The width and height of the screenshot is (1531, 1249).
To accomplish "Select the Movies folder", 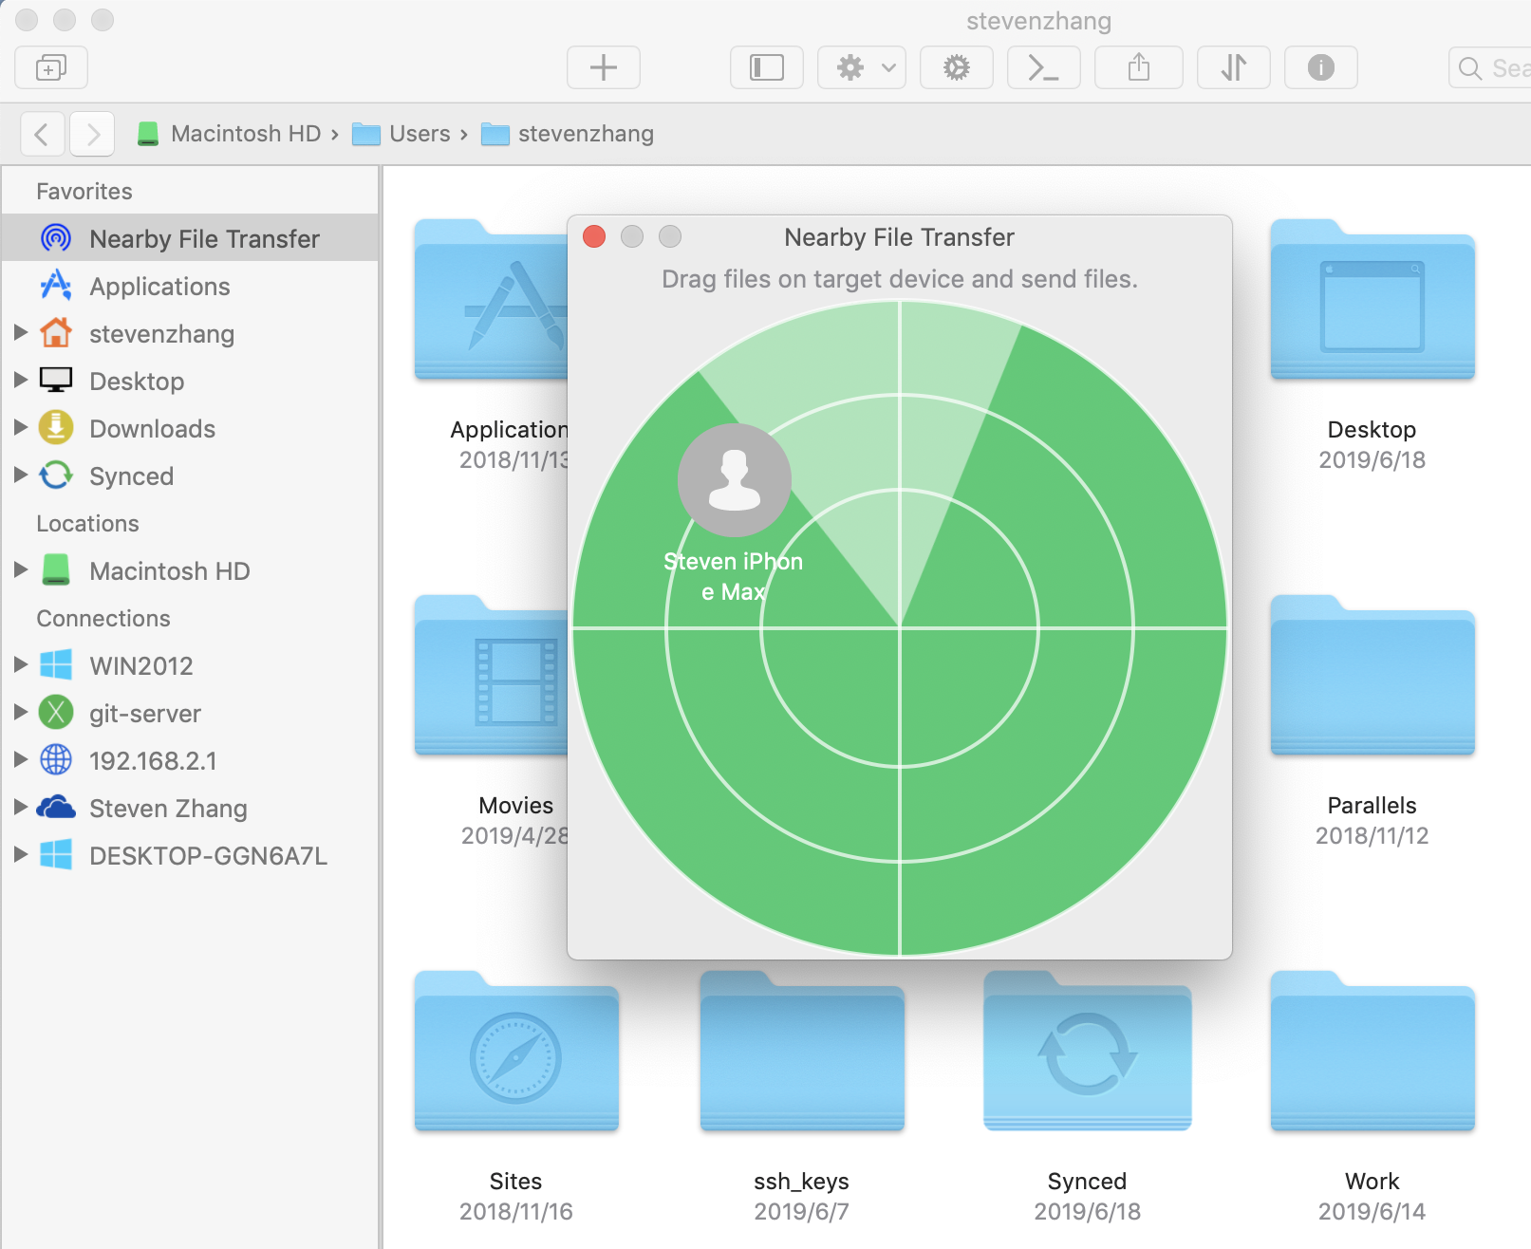I will click(492, 676).
